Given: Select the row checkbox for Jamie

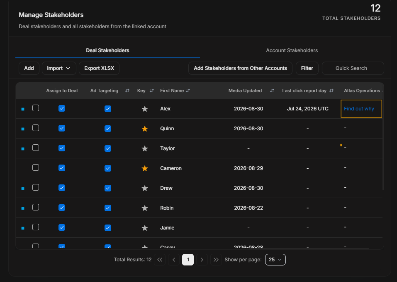Looking at the screenshot, I should [x=36, y=227].
